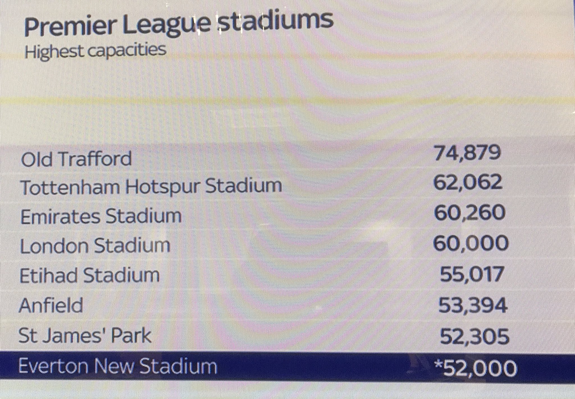Select the Emirates Stadium row label
Image resolution: width=575 pixels, height=399 pixels.
click(101, 216)
